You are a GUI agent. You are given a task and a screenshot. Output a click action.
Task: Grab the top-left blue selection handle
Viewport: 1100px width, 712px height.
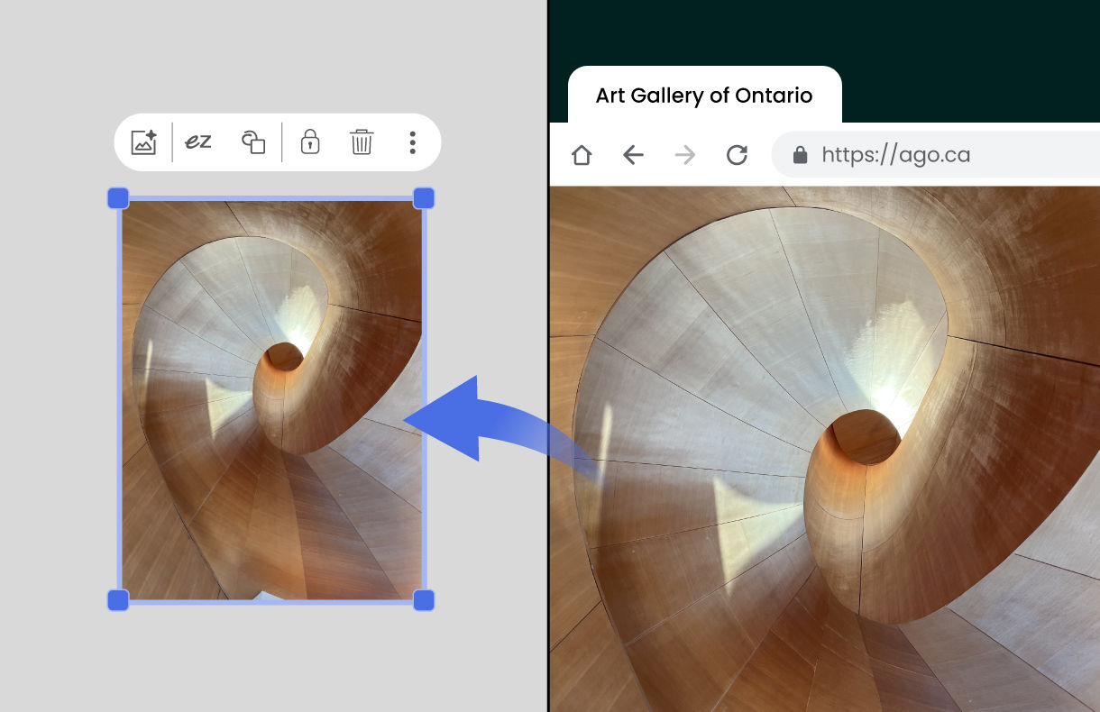117,196
